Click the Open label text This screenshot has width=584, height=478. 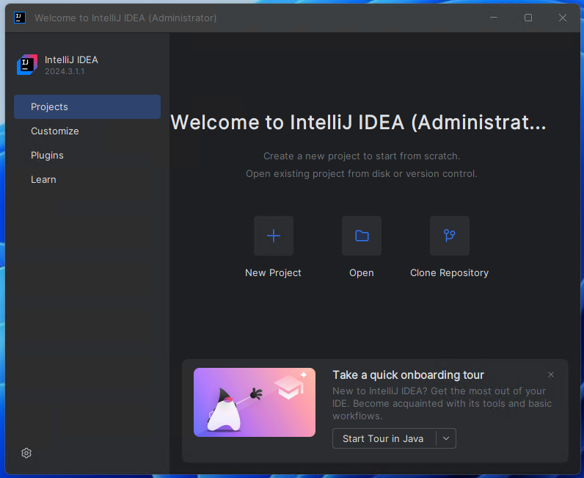[361, 273]
